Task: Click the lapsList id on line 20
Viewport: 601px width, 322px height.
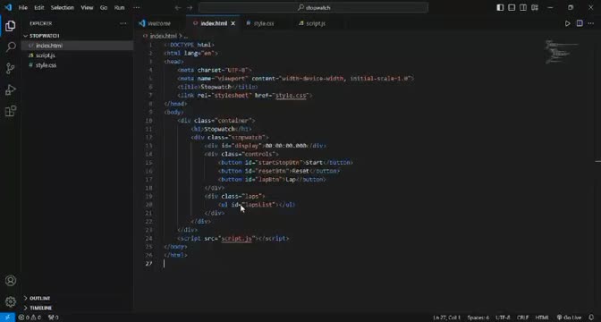Action: (258, 205)
